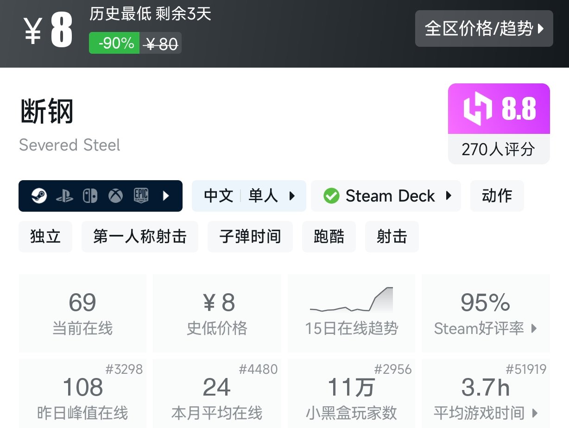Click the Epic Games platform icon
The height and width of the screenshot is (428, 569).
coord(141,196)
